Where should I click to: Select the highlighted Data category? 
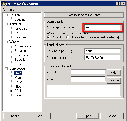click(18, 73)
